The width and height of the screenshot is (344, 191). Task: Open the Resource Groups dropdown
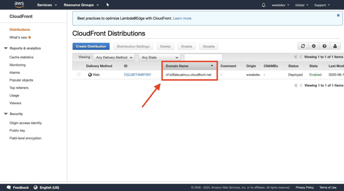pyautogui.click(x=81, y=5)
